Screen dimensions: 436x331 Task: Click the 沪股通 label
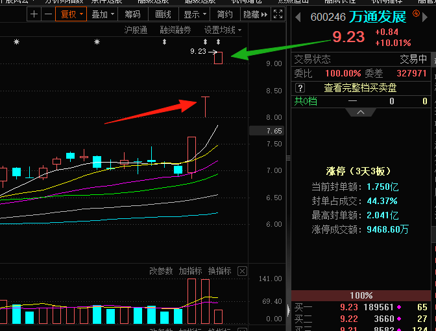[x=136, y=30]
